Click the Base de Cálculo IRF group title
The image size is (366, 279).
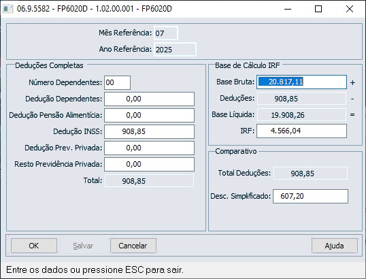pyautogui.click(x=247, y=65)
